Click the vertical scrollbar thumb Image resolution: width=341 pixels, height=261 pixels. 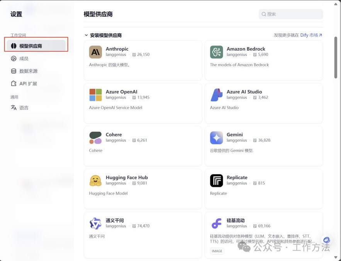point(336,58)
